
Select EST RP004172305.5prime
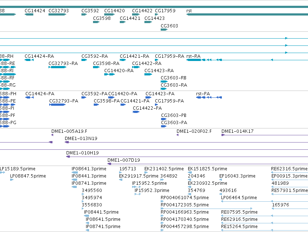tap(185, 205)
